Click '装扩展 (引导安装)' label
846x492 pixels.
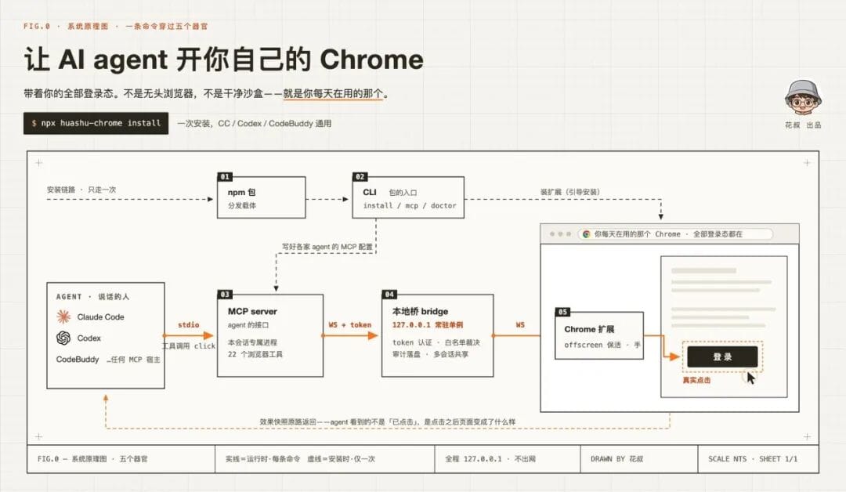(569, 192)
